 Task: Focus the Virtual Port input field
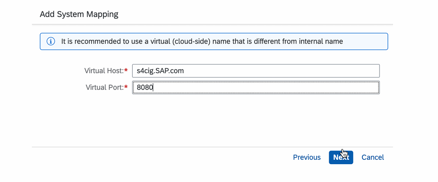(x=255, y=88)
